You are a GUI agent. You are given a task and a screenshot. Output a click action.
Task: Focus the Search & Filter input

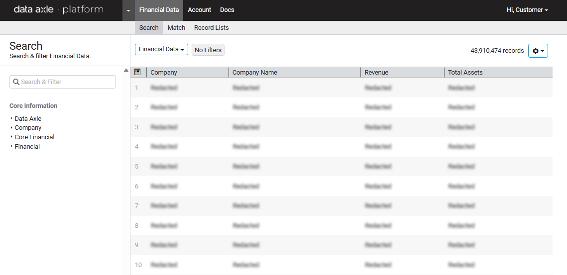pos(63,82)
